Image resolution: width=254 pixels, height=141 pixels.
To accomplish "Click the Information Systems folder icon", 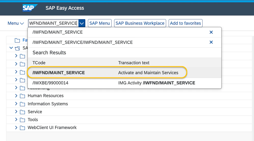I will point(22,104).
